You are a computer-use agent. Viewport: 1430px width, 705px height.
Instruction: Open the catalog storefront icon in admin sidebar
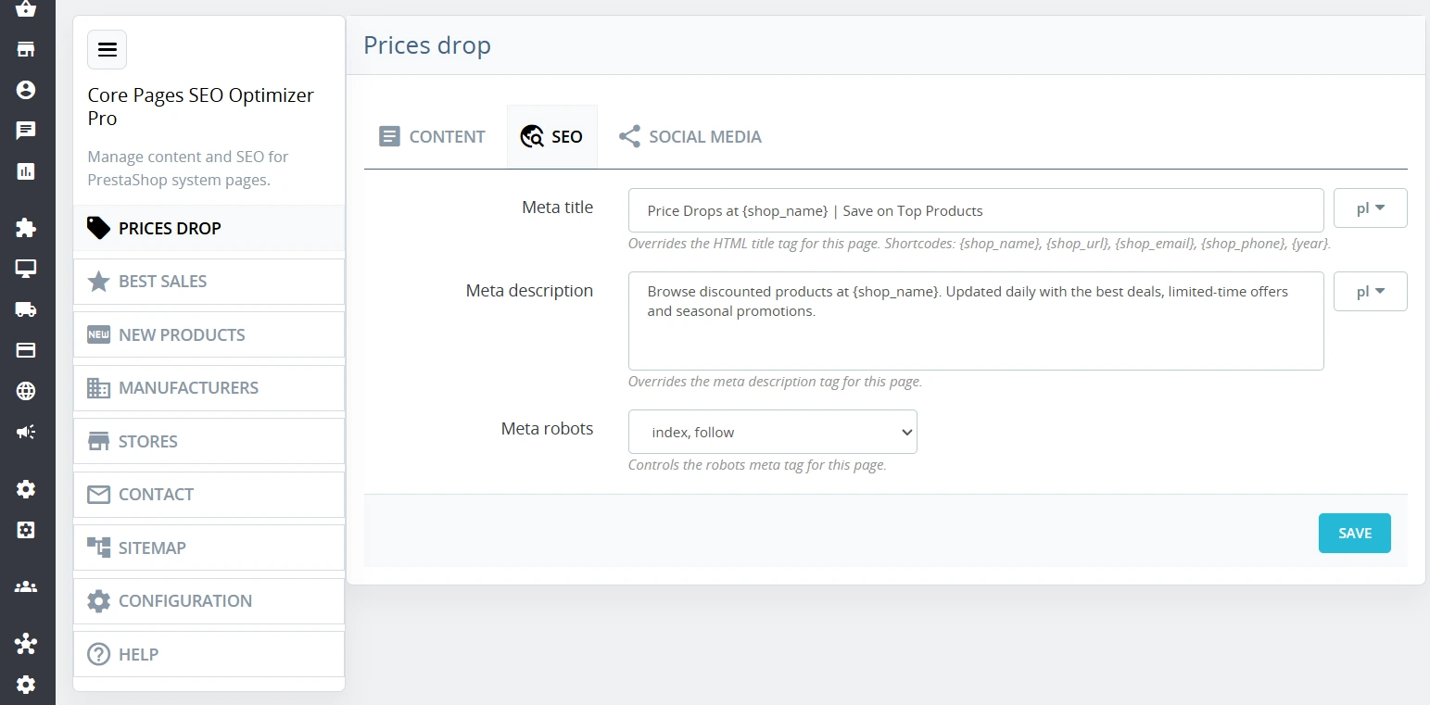[26, 49]
